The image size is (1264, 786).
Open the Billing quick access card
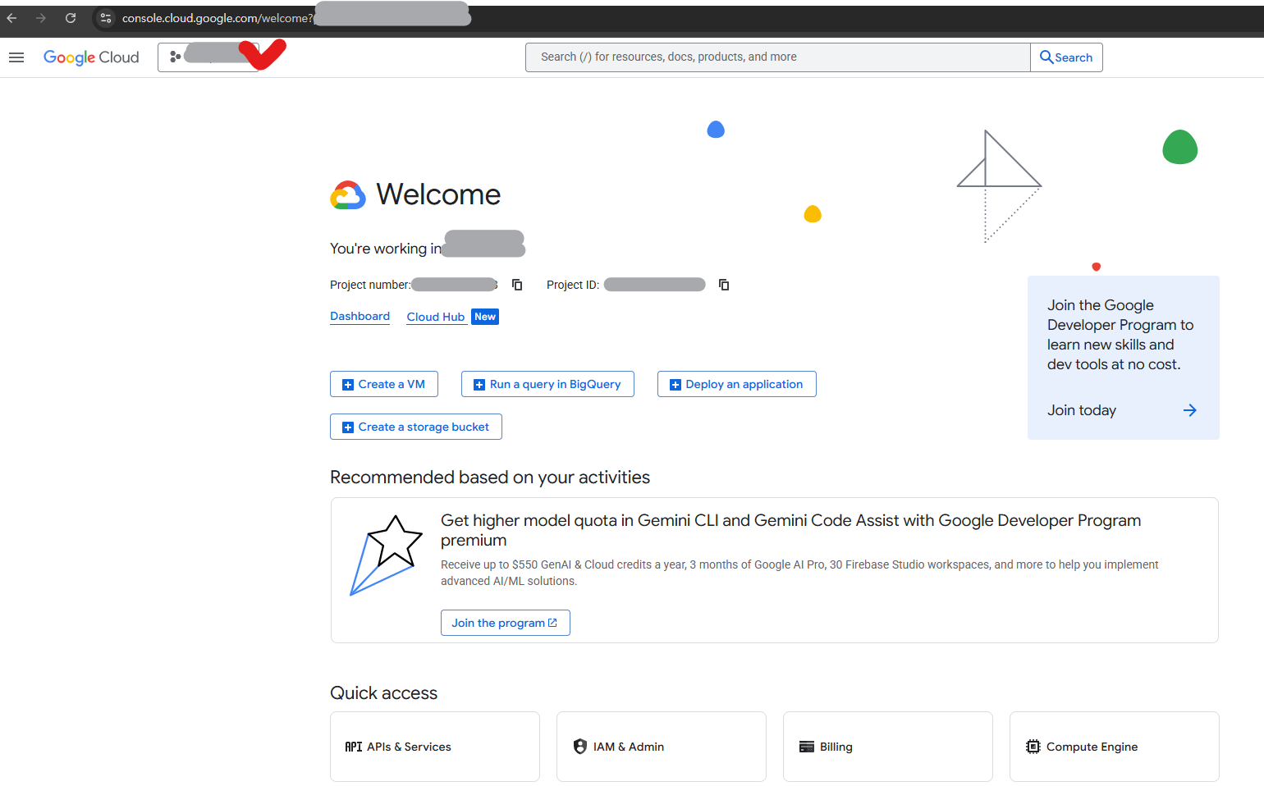pyautogui.click(x=887, y=746)
